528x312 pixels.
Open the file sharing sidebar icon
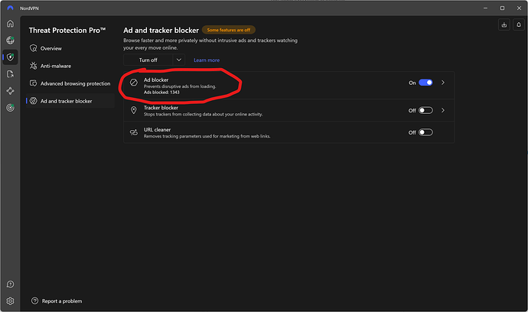11,74
